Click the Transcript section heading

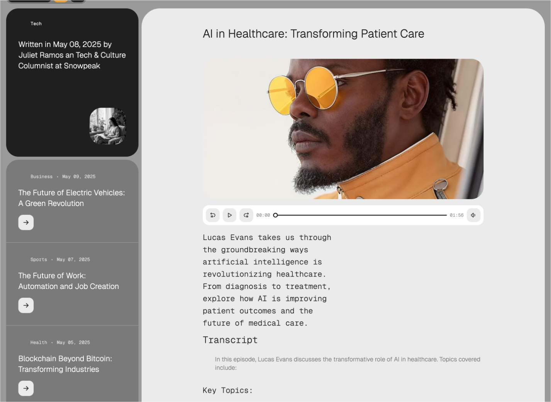tap(230, 340)
